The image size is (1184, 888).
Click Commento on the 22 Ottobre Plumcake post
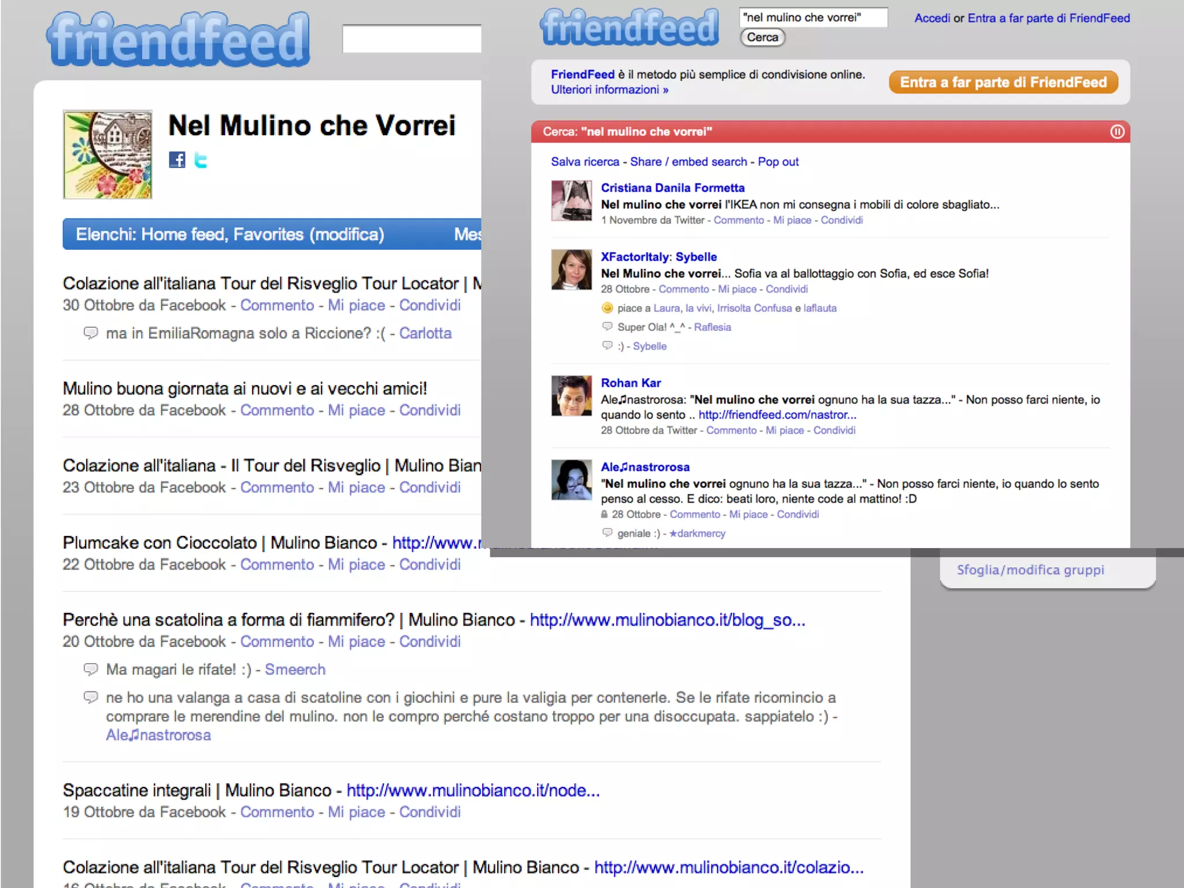[277, 564]
